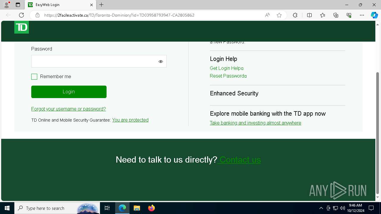Toggle Split screen icon
This screenshot has width=381, height=214.
click(309, 15)
